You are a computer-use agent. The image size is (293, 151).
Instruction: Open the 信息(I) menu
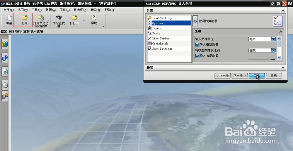point(65,10)
